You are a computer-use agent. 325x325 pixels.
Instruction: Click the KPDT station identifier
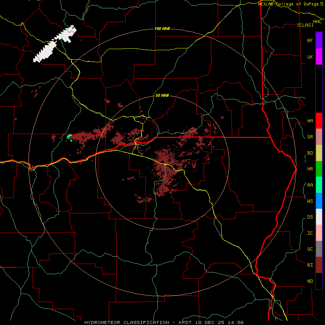(x=185, y=322)
